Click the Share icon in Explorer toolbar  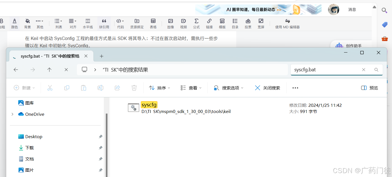117,88
